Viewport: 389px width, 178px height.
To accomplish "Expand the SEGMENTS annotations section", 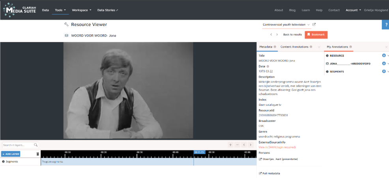I will (388, 72).
